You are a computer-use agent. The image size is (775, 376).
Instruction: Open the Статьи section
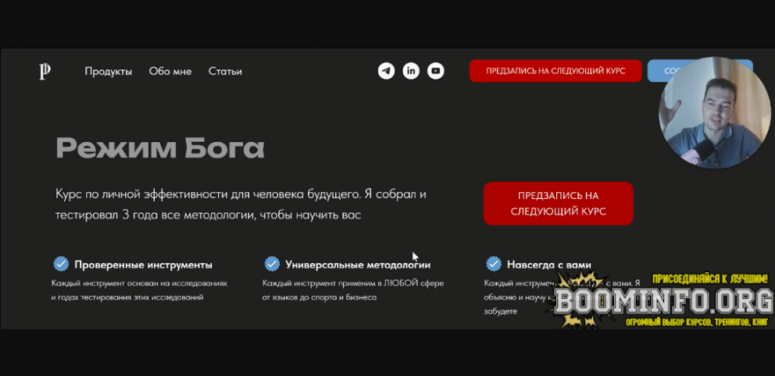(225, 72)
